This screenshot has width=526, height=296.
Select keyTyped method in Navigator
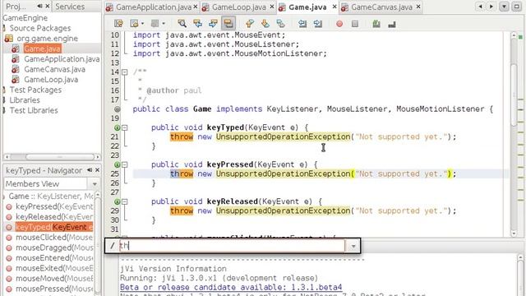(54, 227)
